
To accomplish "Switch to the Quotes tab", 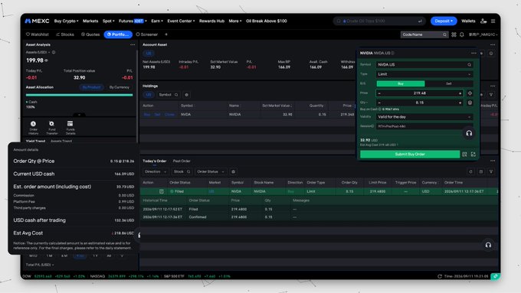I will (x=90, y=34).
